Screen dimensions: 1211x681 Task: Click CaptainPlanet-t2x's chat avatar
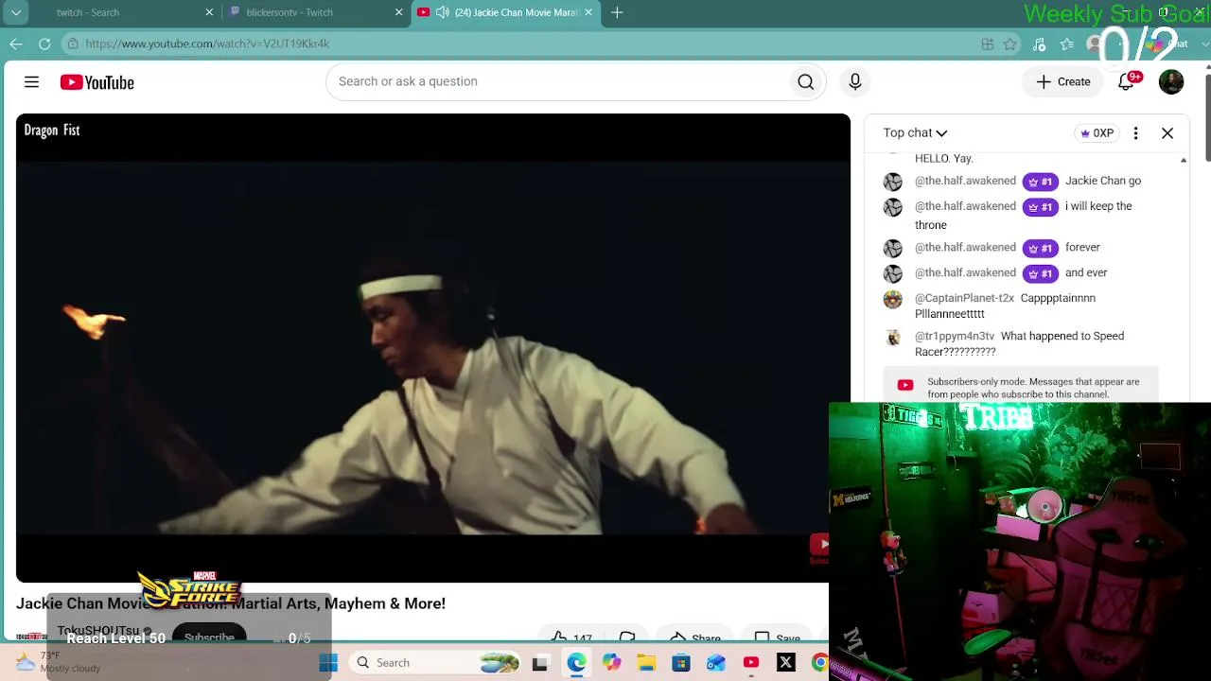[893, 299]
